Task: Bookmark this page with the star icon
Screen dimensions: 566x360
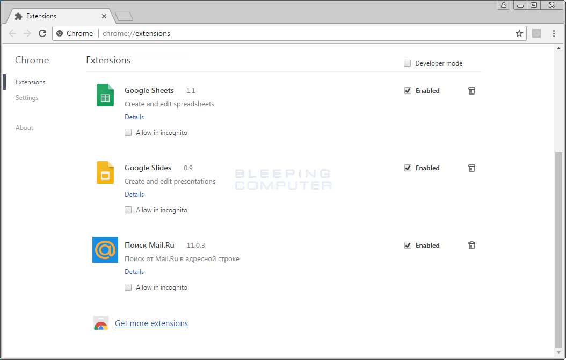Action: tap(519, 33)
